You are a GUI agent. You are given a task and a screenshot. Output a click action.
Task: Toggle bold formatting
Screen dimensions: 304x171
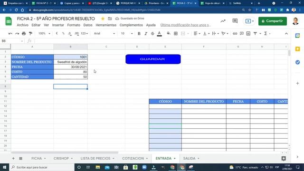tap(139, 34)
